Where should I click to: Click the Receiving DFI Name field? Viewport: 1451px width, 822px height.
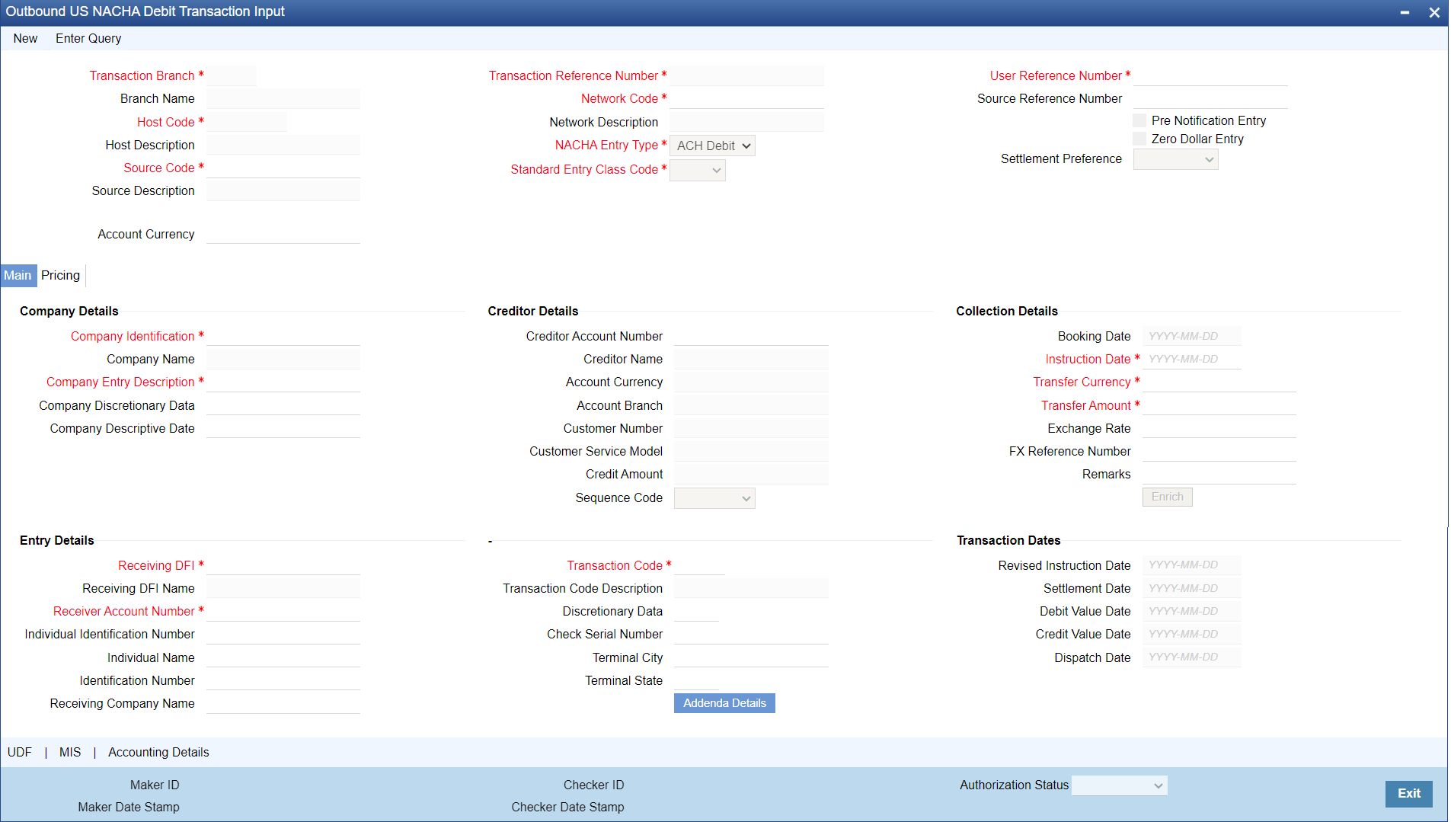click(283, 589)
